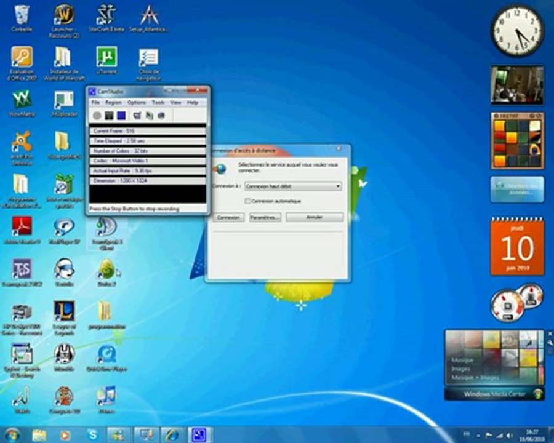The image size is (554, 443).
Task: Click the Connexion button
Action: pos(228,217)
